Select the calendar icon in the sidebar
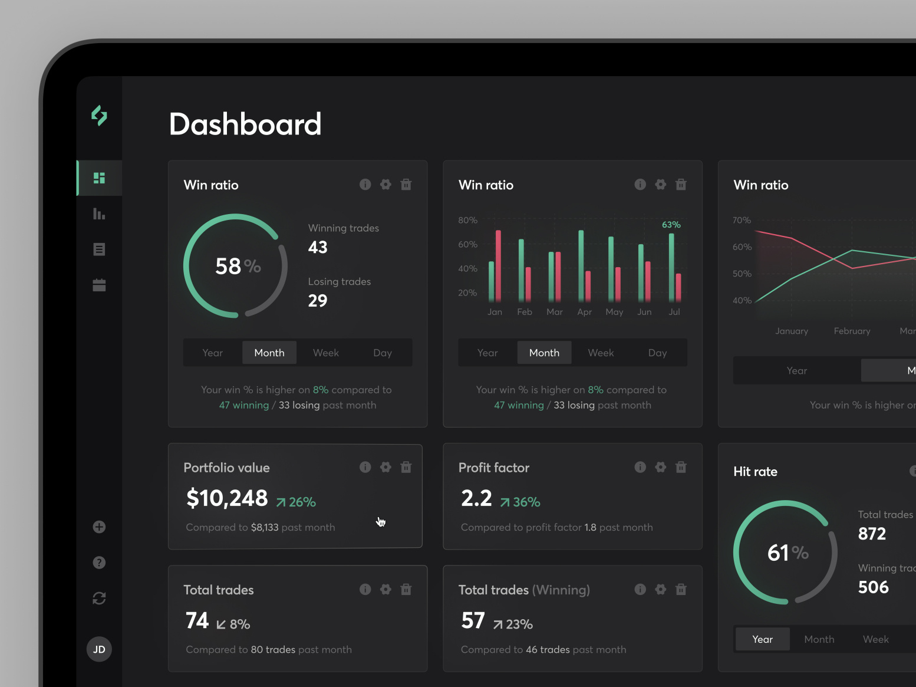 tap(98, 285)
